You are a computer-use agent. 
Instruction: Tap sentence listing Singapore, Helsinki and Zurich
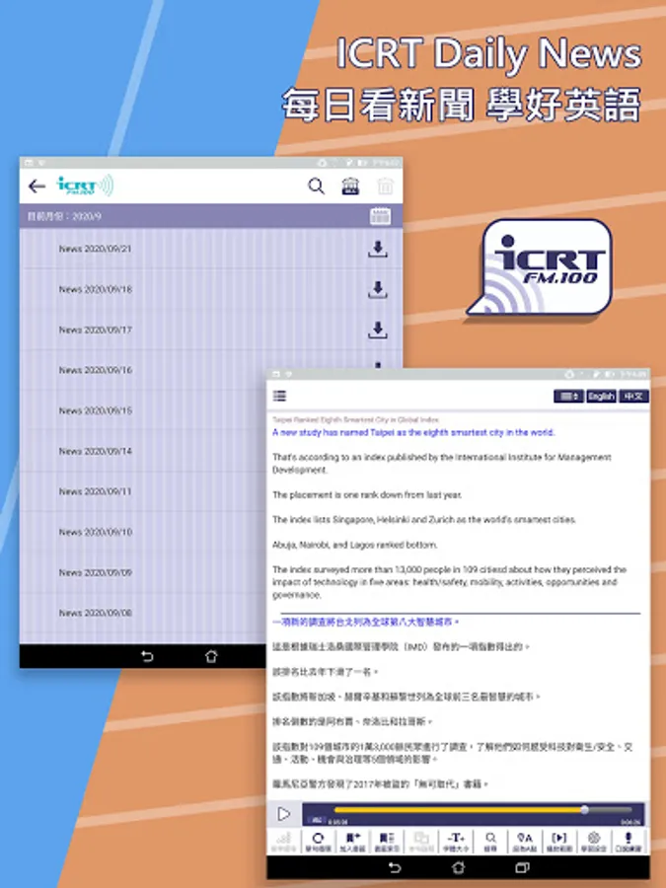423,520
